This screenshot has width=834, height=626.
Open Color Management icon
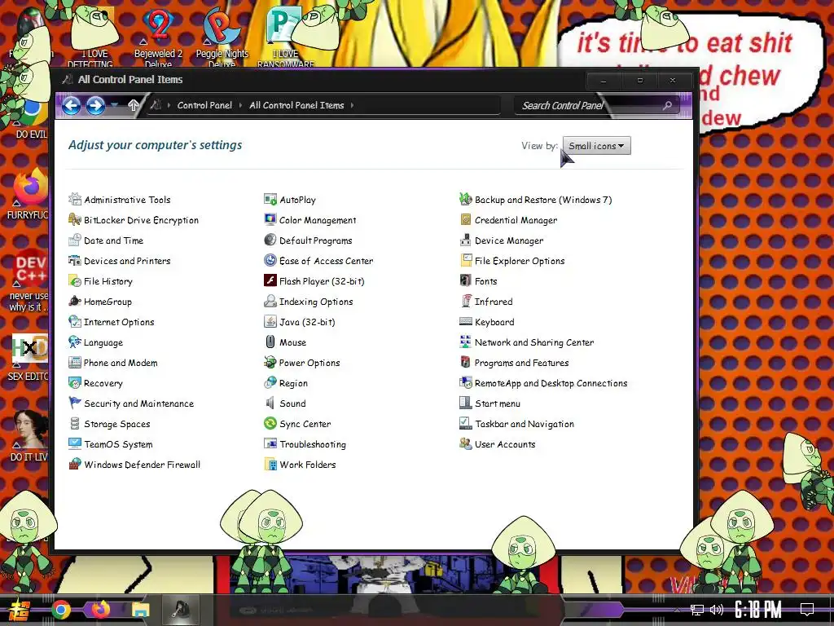point(270,220)
